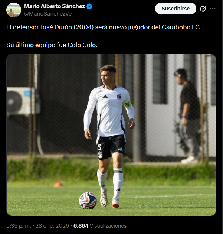Click Mario Alberto Sánchez profile avatar
The image size is (223, 234).
pos(14,10)
